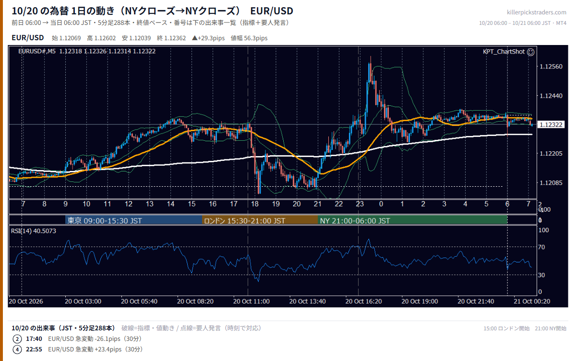Open the killerpickstraders.com link
Screen dimensions: 576x361
point(536,12)
